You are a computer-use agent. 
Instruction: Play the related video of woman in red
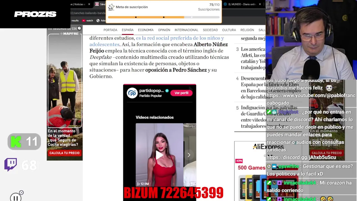(159, 155)
